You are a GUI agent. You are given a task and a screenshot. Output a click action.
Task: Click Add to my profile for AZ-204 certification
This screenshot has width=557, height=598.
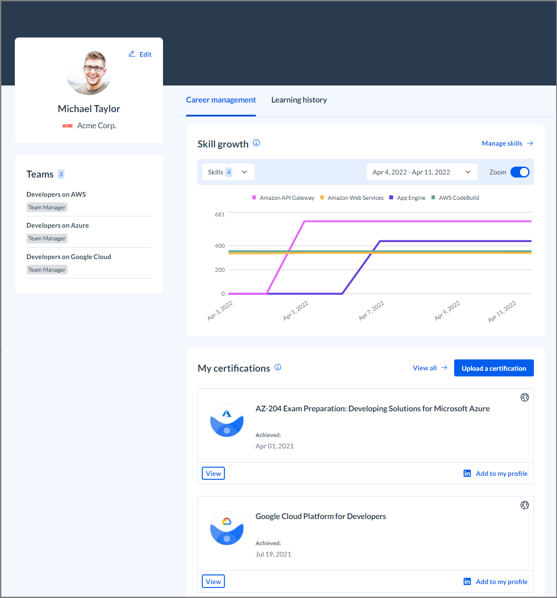coord(502,473)
